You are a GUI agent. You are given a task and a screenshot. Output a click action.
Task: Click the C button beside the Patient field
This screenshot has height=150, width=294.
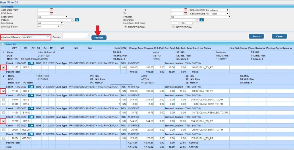pyautogui.click(x=77, y=20)
